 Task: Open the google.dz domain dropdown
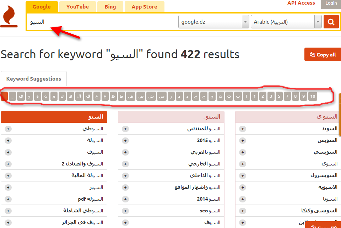click(213, 22)
